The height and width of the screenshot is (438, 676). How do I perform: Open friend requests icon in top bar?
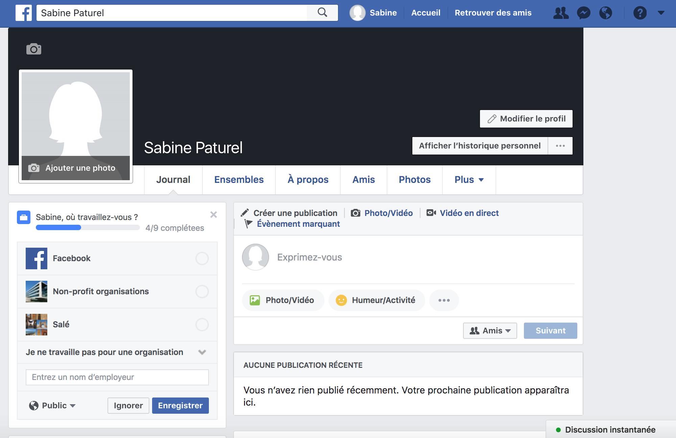pos(561,13)
